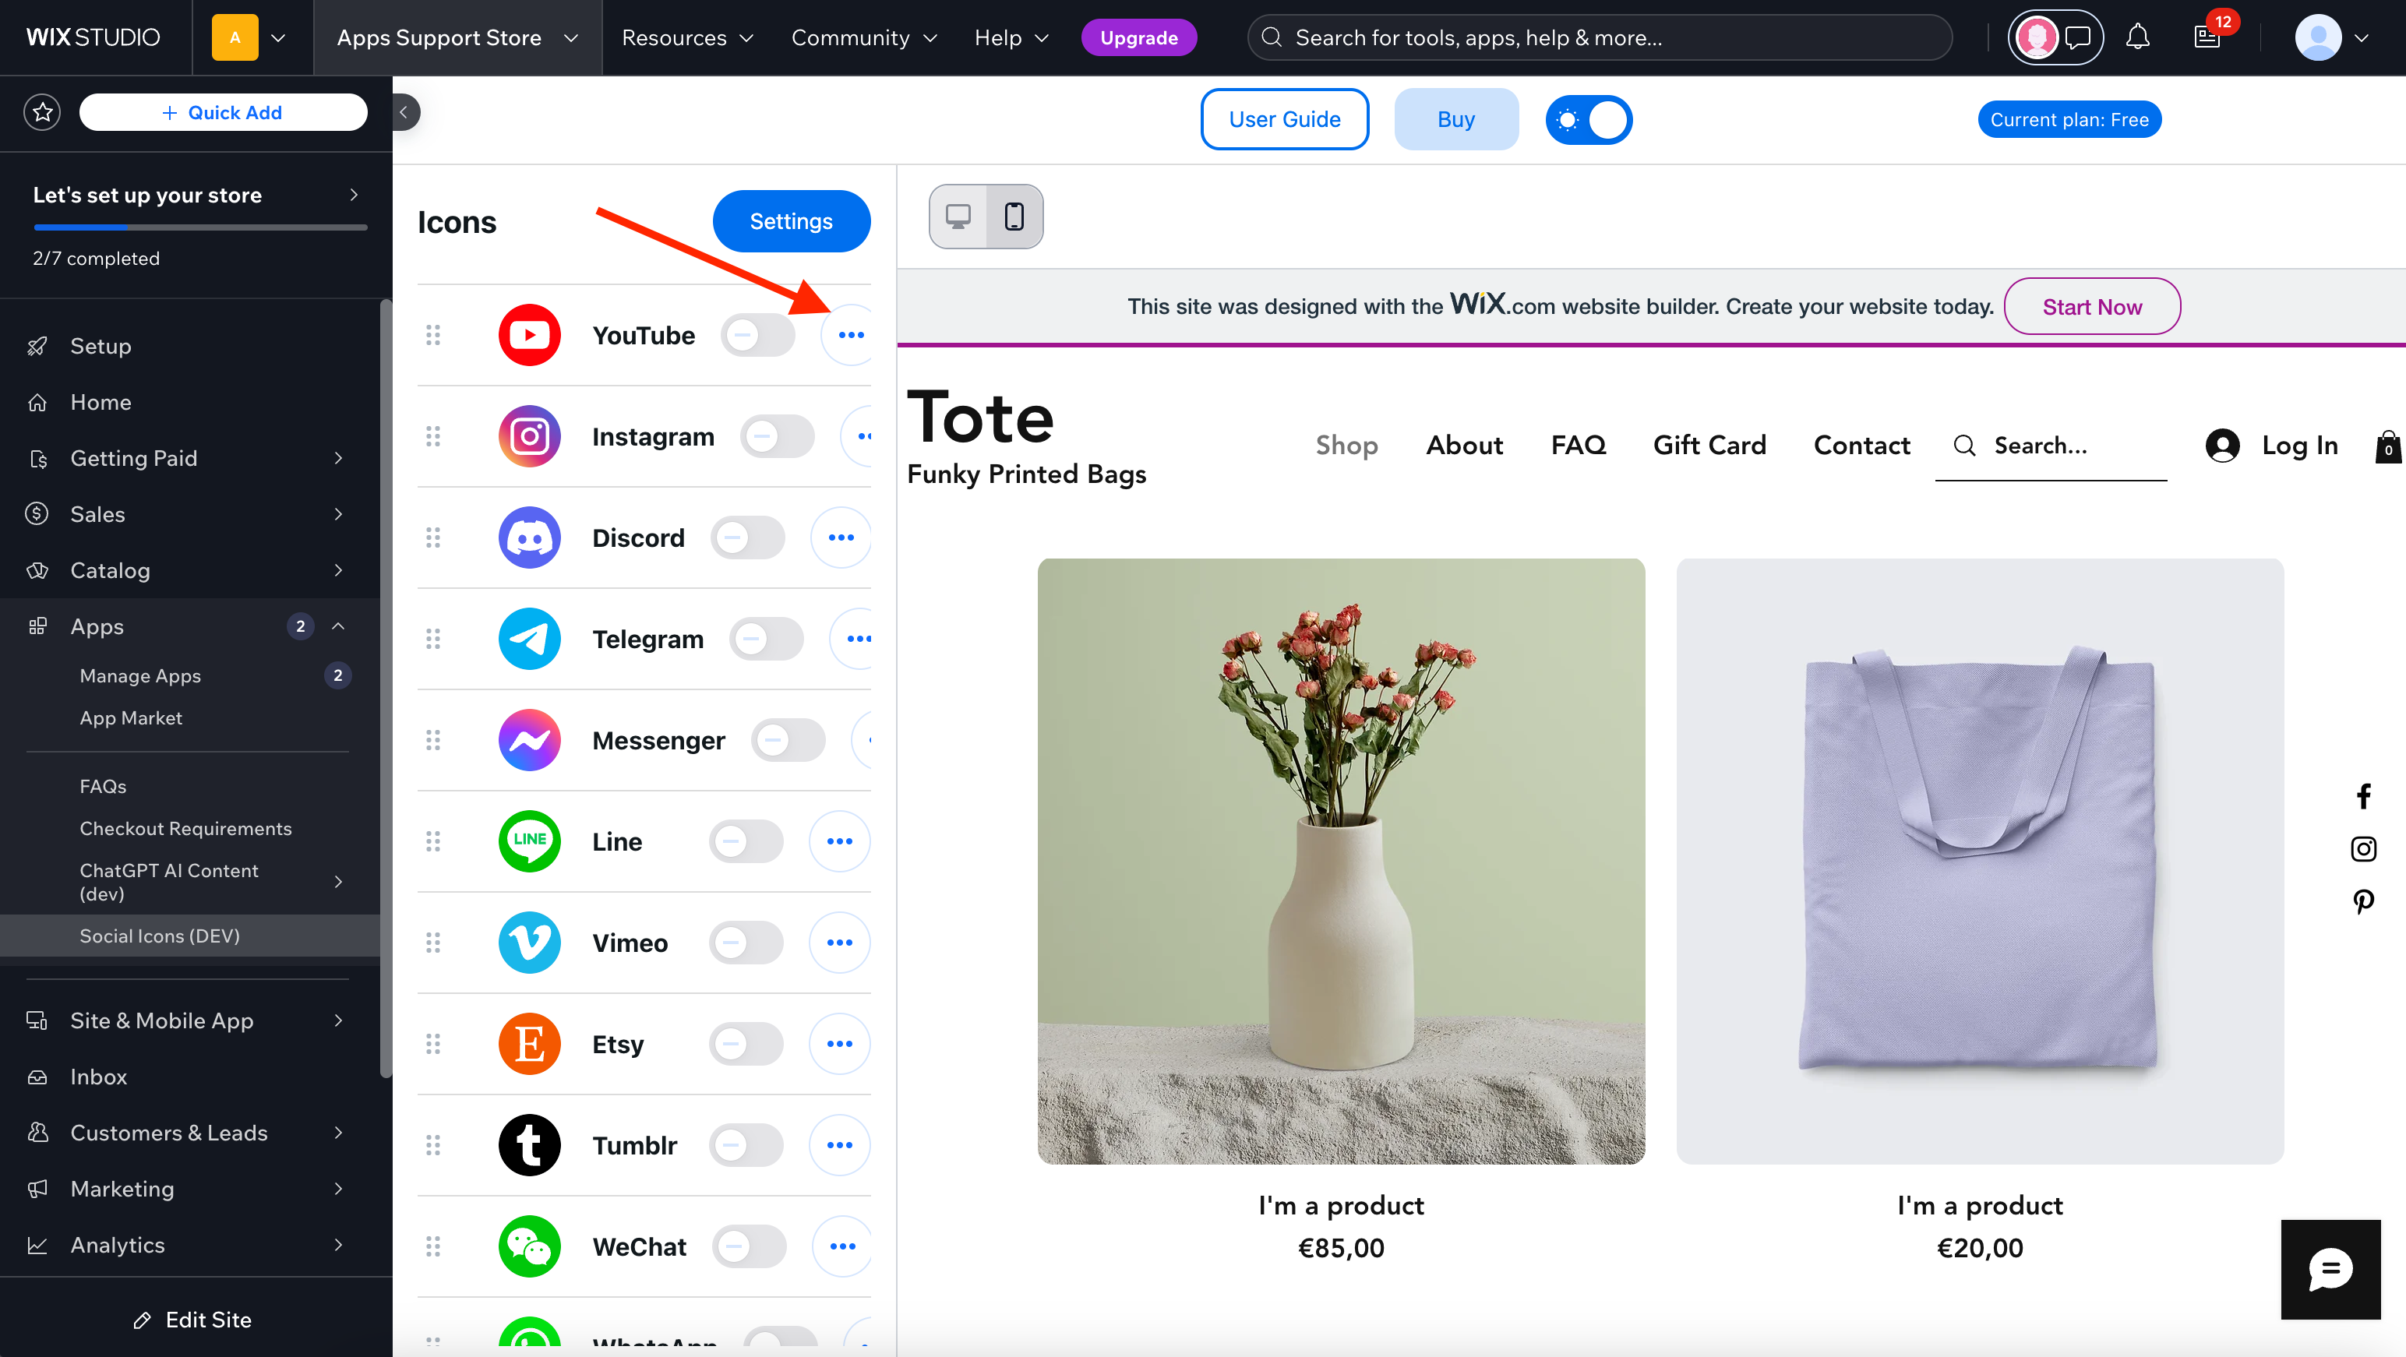Enable the Line icon toggle
2406x1357 pixels.
point(746,841)
